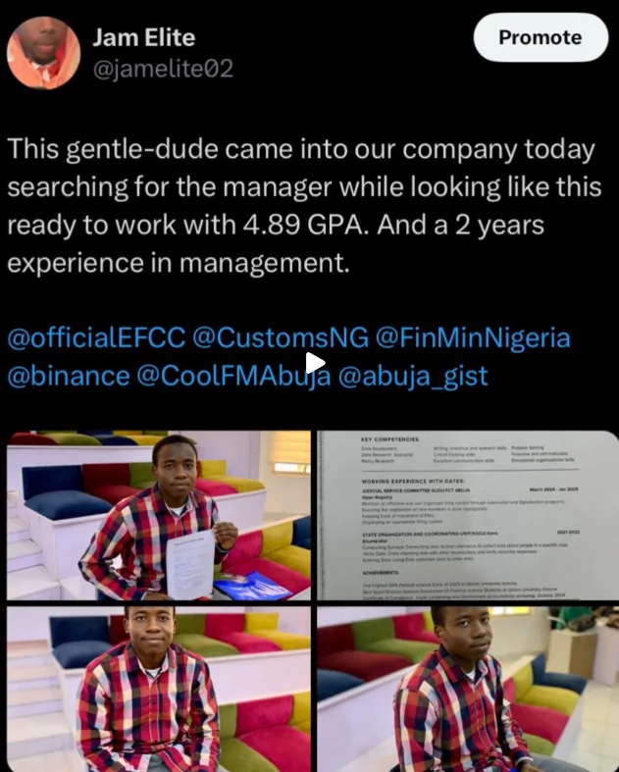This screenshot has height=772, width=619.
Task: Click the Key Competencies heading in resume image
Action: coord(389,438)
